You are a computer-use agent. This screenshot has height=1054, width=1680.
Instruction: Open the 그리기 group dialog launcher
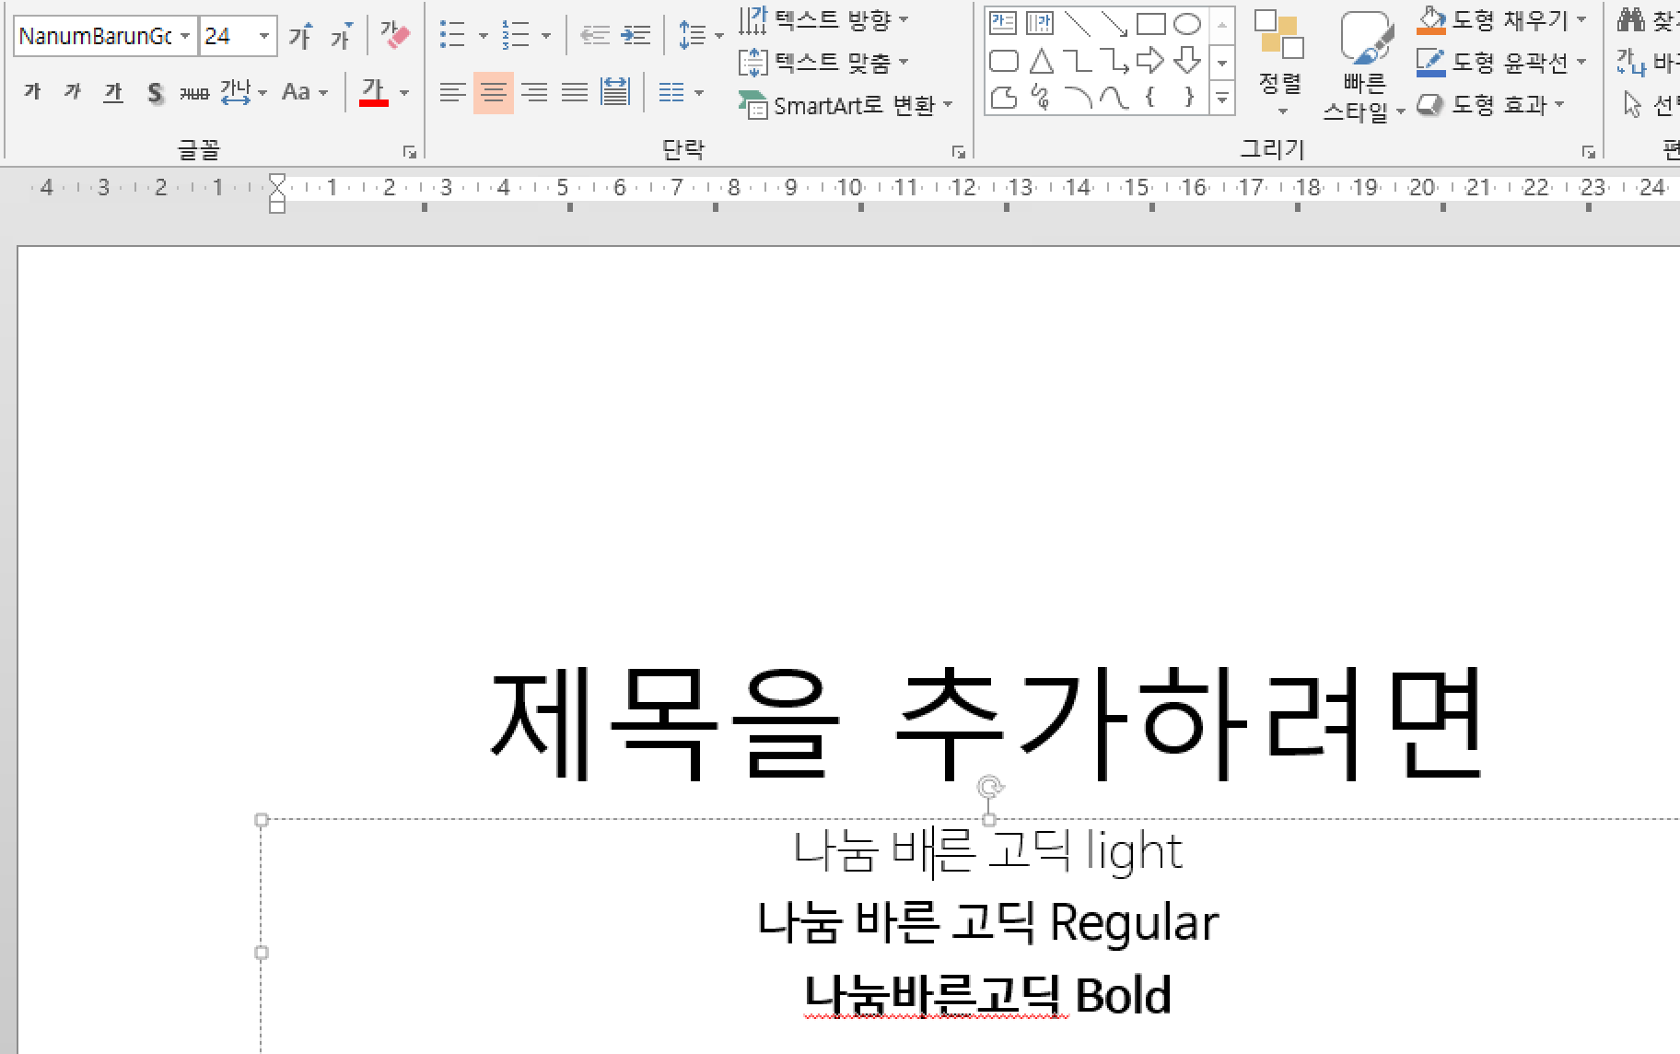coord(1589,152)
